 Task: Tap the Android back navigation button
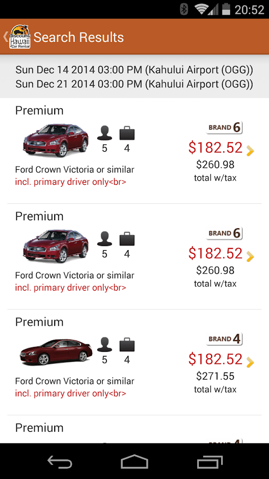pos(60,461)
